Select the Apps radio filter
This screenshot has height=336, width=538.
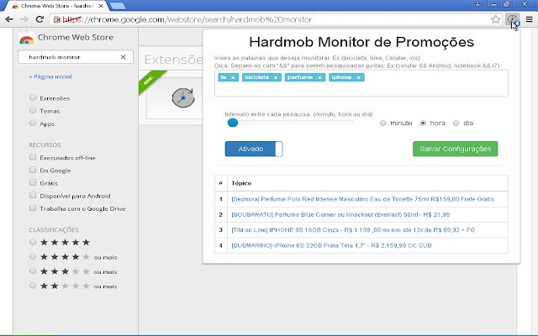[33, 123]
